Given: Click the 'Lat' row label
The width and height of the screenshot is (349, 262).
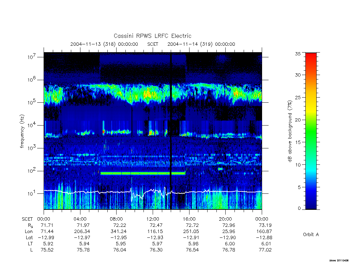Looking at the screenshot, I should pos(29,237).
